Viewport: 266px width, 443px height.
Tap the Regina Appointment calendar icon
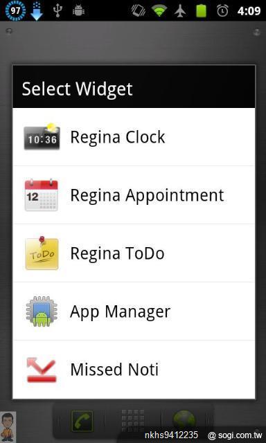tap(42, 195)
